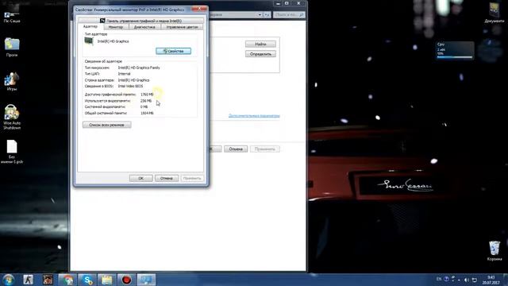Open Skype from the taskbar

[x=87, y=280]
